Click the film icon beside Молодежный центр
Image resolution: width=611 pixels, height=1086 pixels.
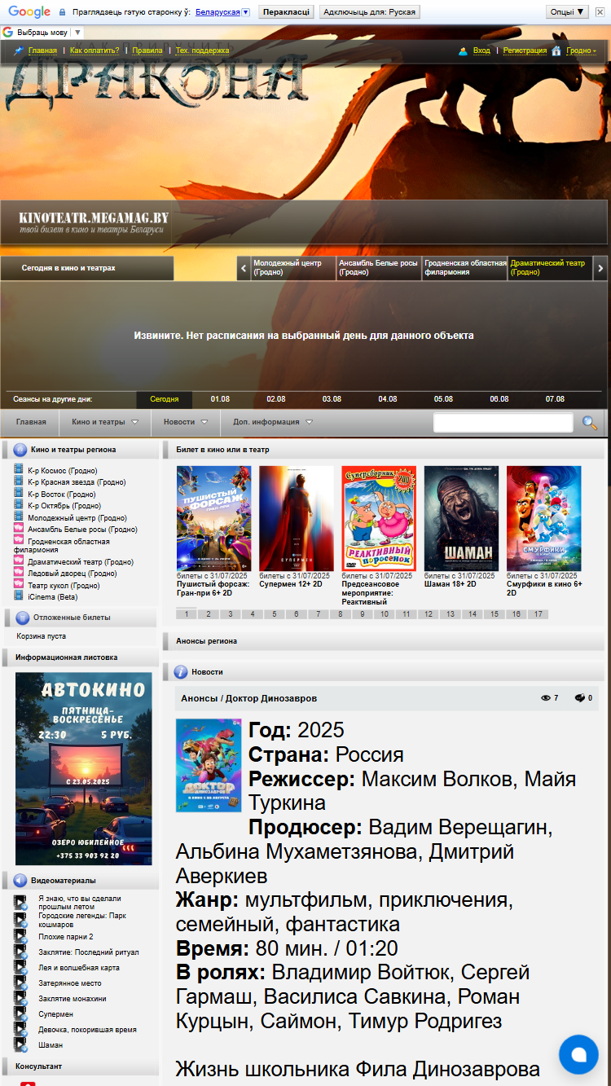point(19,517)
